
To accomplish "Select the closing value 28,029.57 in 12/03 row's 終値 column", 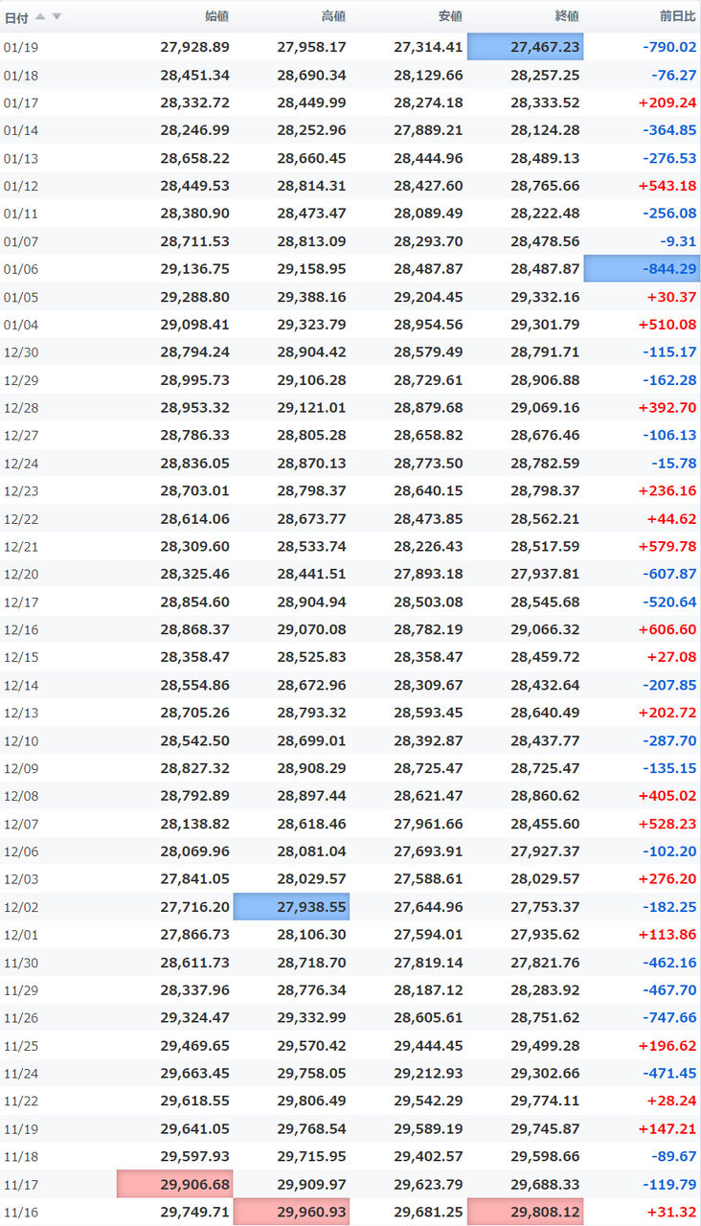I will click(x=545, y=879).
